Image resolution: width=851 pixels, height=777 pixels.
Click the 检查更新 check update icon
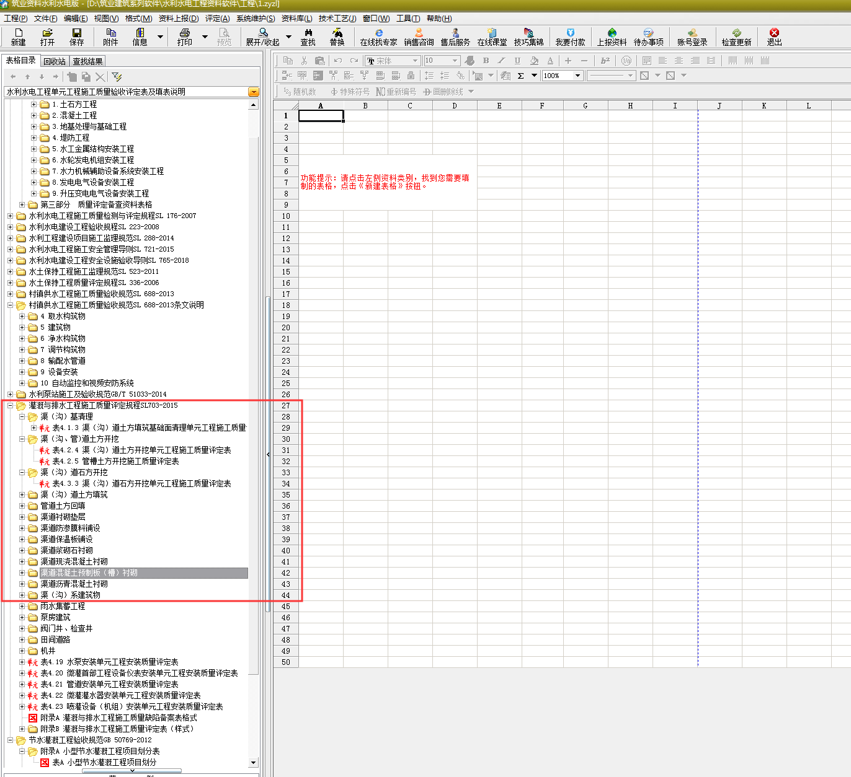[736, 37]
